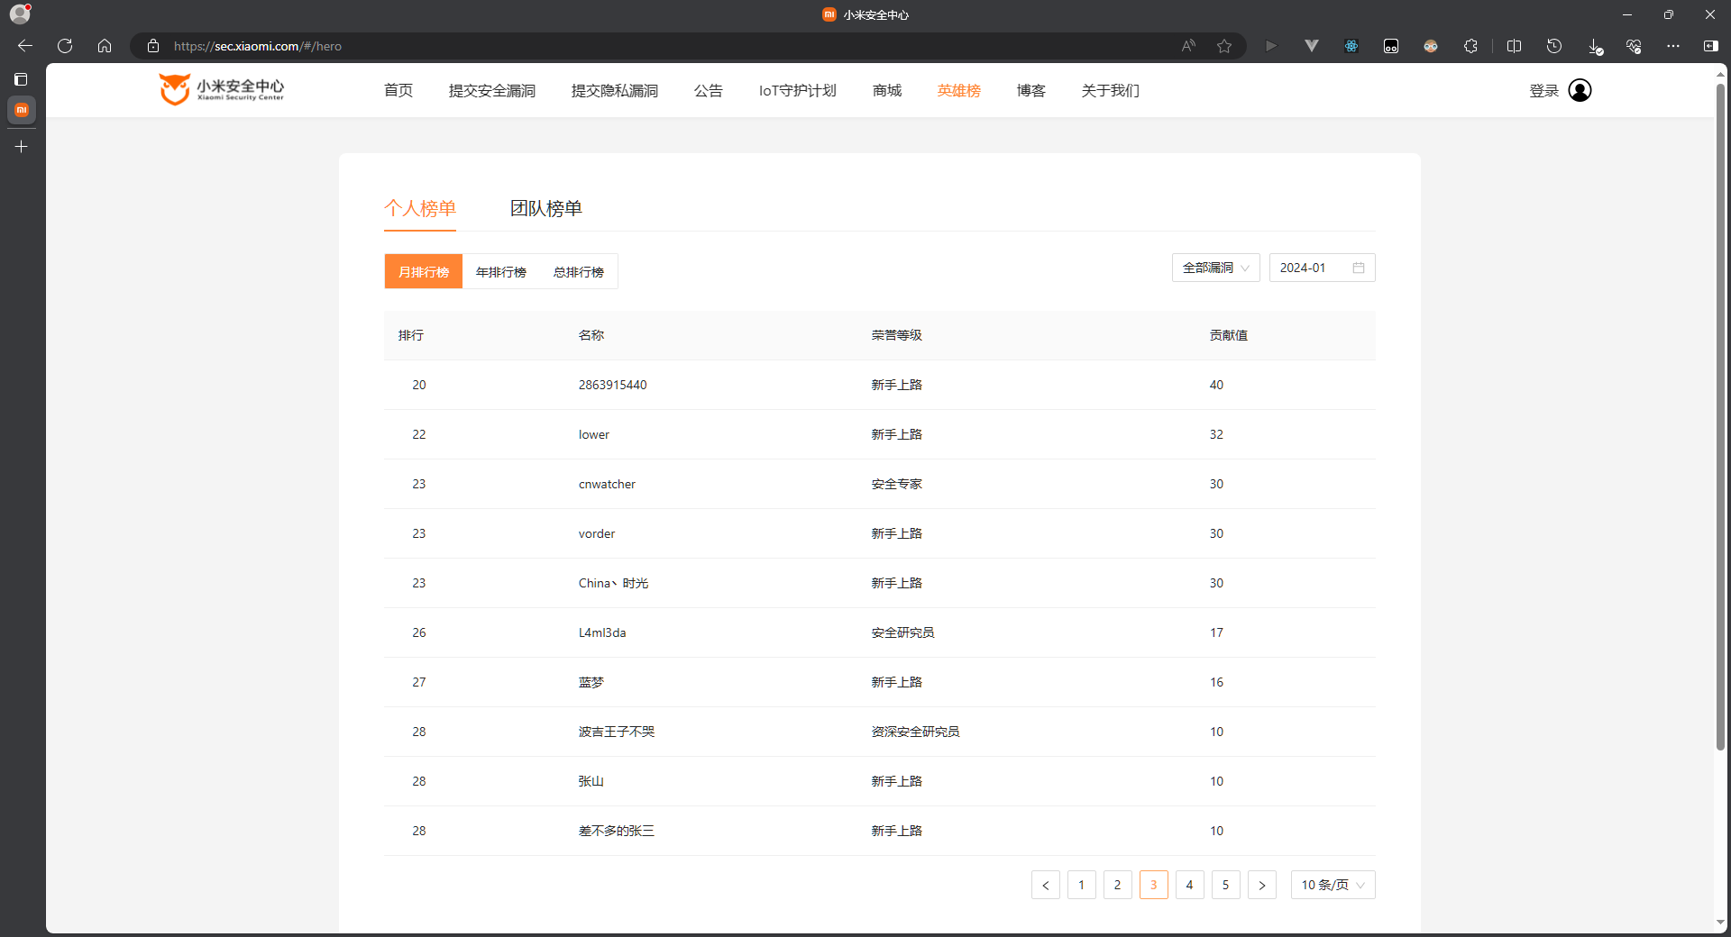Screen dimensions: 1731x937
Task: Open browser history clock icon
Action: click(x=1554, y=46)
